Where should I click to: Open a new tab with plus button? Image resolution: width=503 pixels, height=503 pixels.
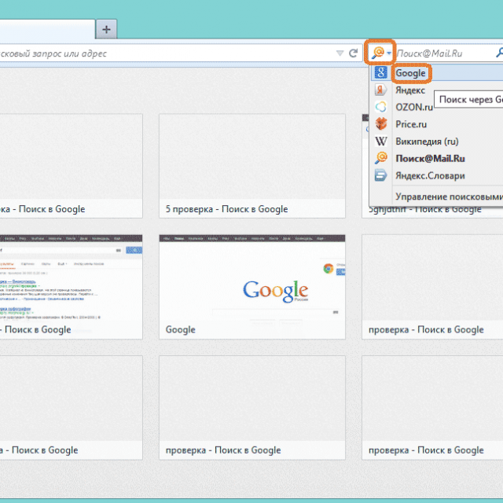(106, 30)
